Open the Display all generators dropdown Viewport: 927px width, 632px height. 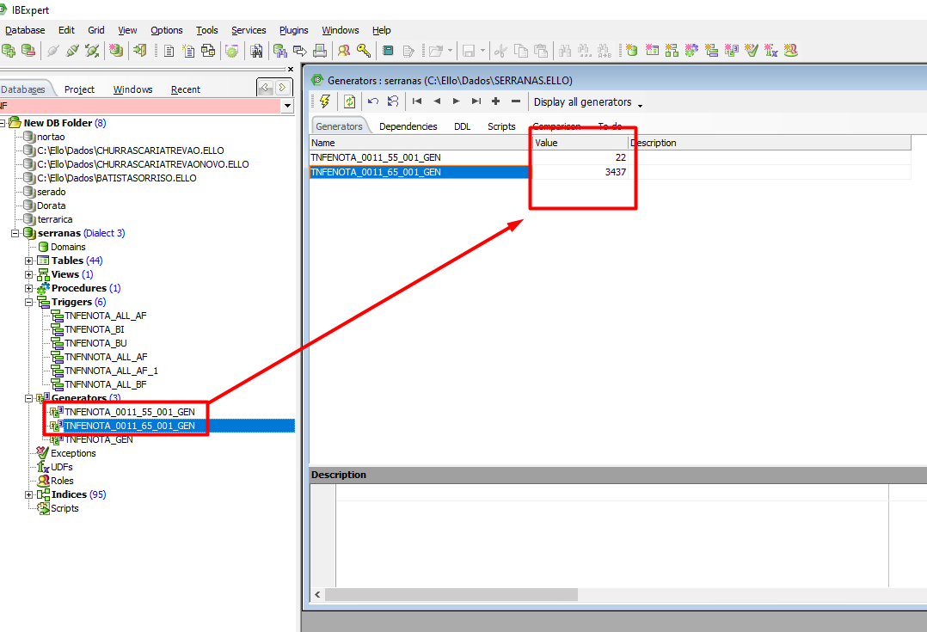588,102
